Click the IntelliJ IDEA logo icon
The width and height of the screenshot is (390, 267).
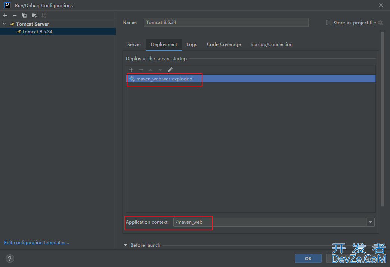7,5
